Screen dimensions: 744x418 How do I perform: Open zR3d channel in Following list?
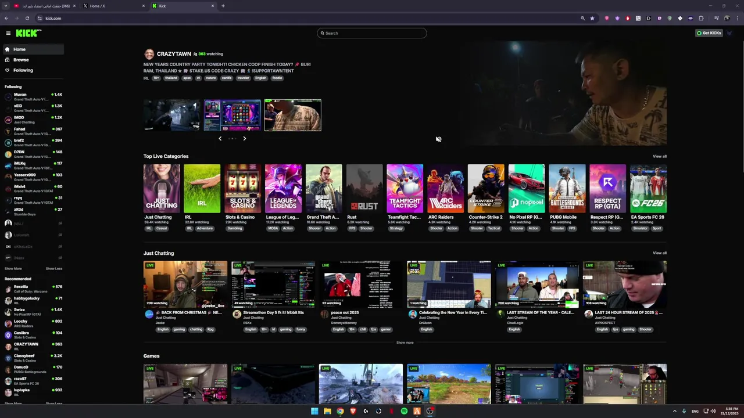(33, 212)
